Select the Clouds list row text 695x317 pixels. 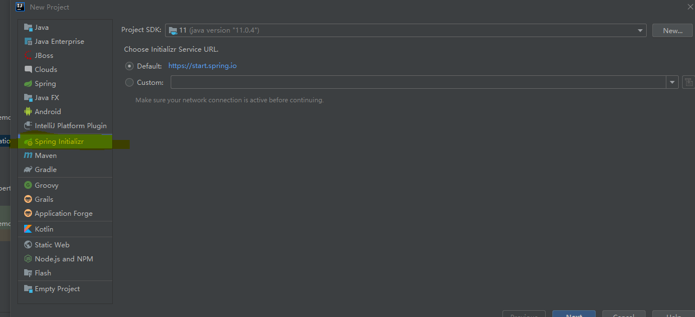click(46, 70)
